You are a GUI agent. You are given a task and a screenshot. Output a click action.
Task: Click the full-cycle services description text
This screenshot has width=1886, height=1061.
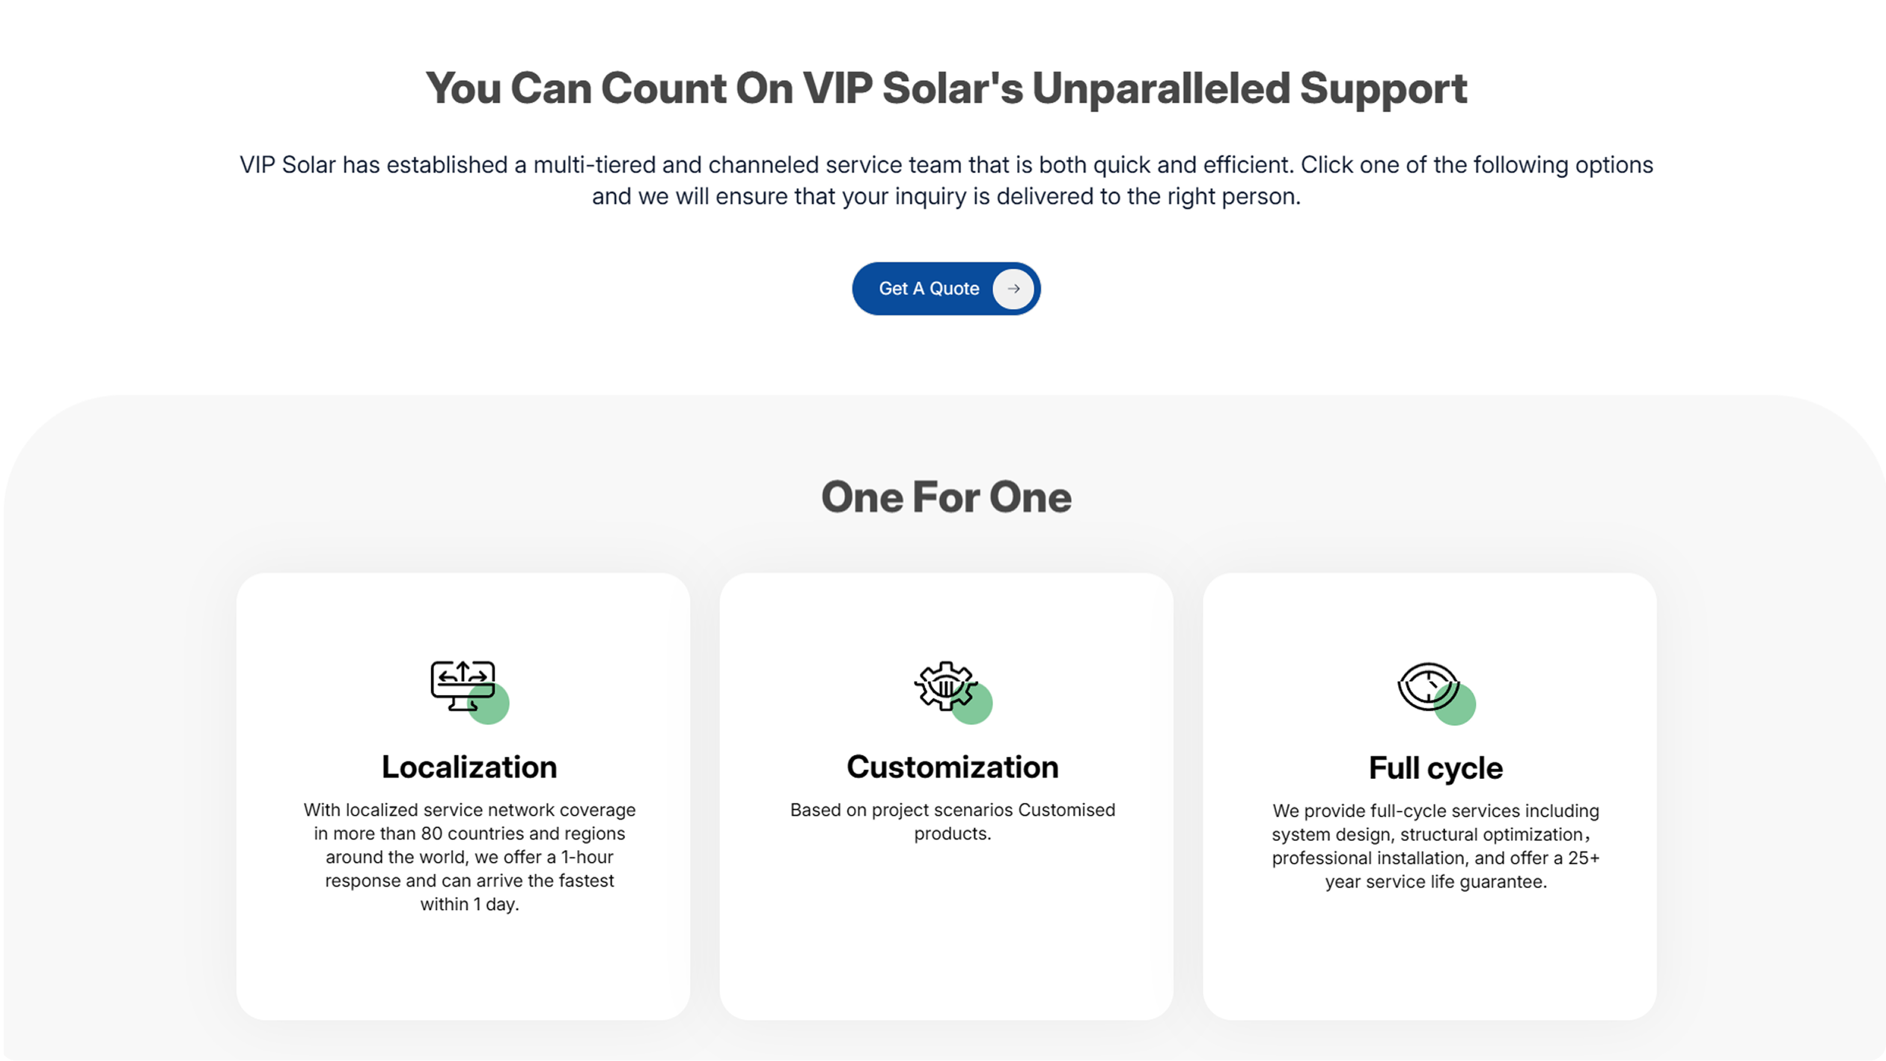[x=1435, y=846]
